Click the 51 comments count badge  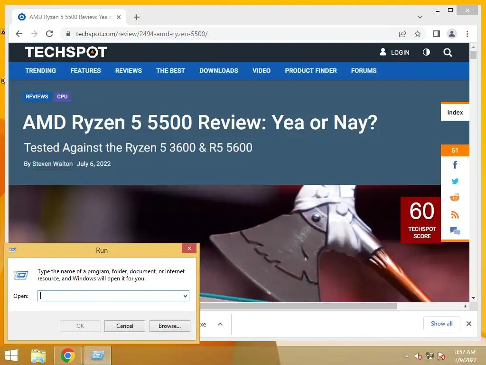[x=455, y=151]
